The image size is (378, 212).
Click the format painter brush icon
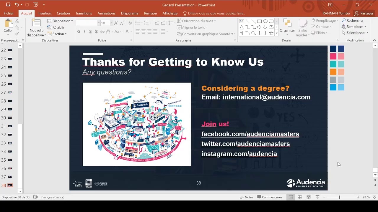coord(17,34)
